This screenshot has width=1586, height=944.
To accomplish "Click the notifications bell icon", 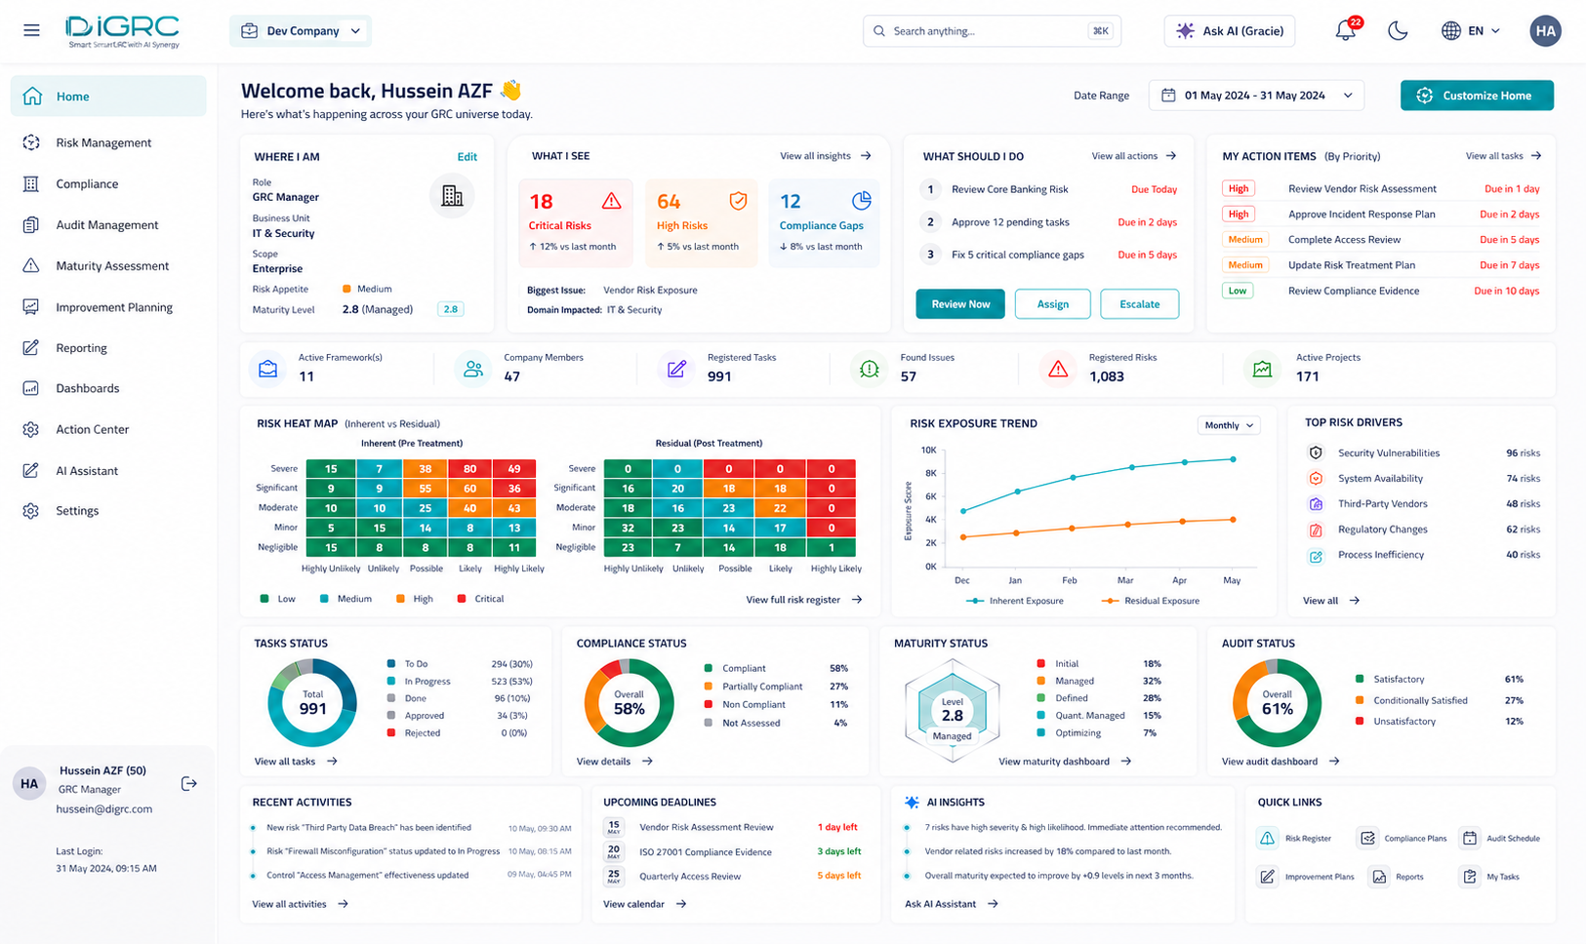I will [x=1346, y=31].
